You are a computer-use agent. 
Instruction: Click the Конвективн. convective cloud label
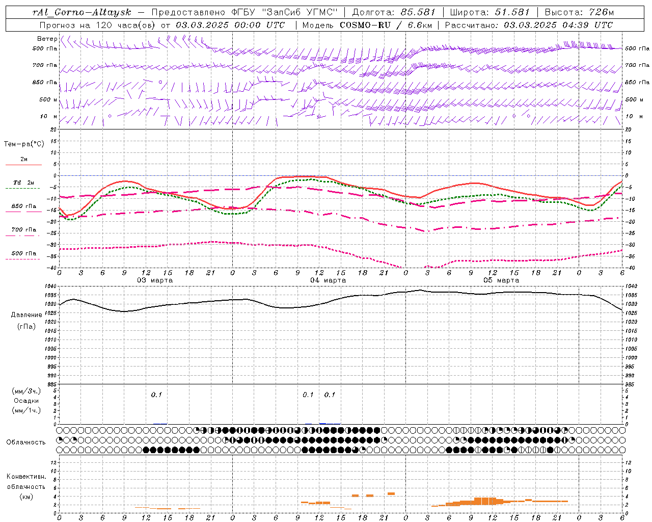point(26,477)
